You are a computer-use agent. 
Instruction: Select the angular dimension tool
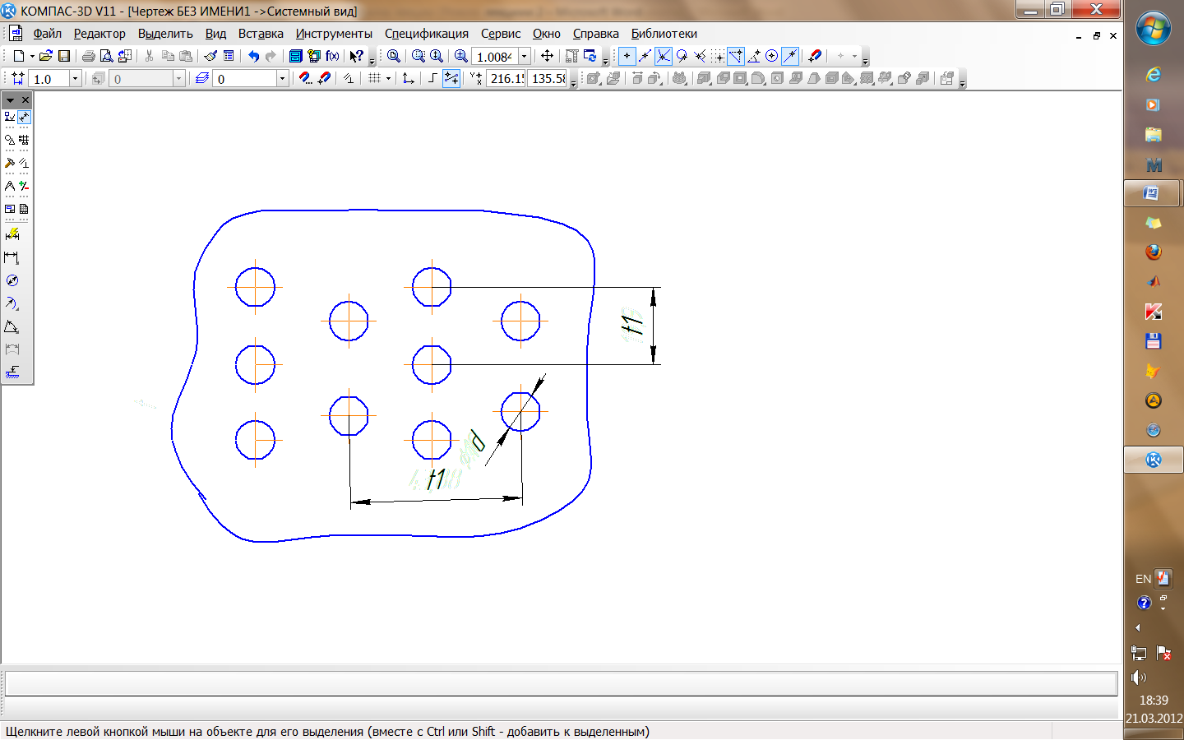click(12, 327)
